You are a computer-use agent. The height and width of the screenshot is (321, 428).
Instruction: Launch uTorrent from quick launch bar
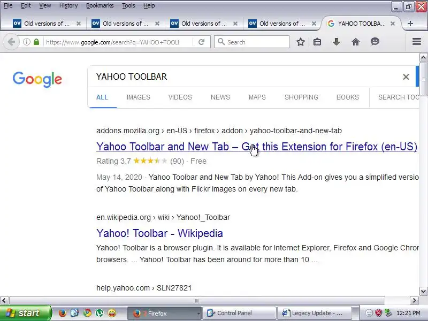[100, 313]
